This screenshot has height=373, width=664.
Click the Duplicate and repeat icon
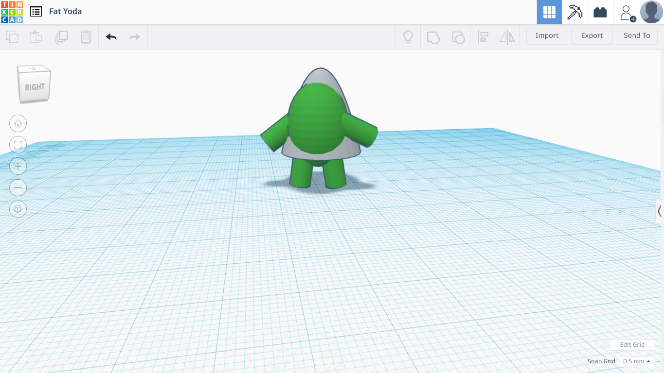pos(61,37)
